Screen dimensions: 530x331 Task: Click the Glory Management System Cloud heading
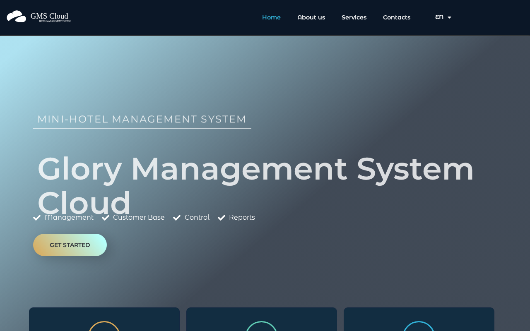(255, 185)
